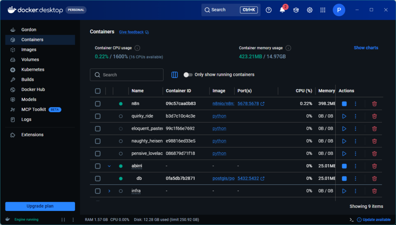Stop the n8n container
This screenshot has width=396, height=225.
pyautogui.click(x=344, y=104)
